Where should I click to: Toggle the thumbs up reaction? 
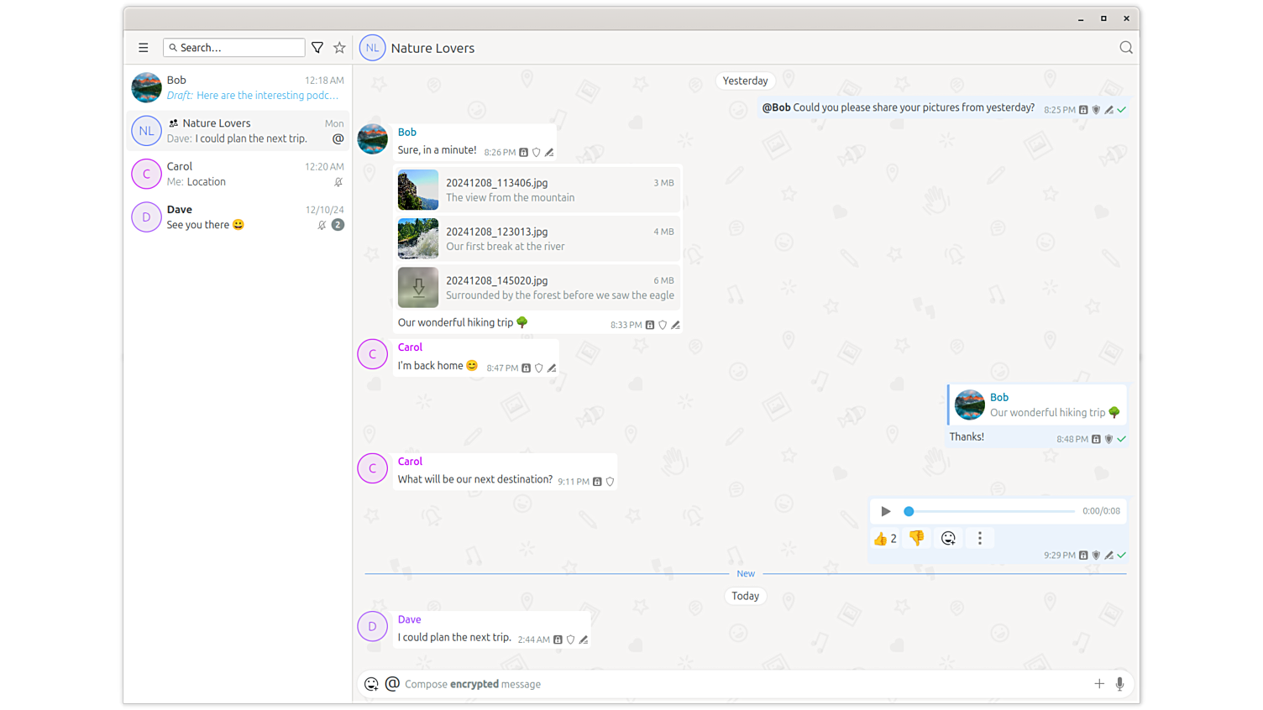coord(885,539)
